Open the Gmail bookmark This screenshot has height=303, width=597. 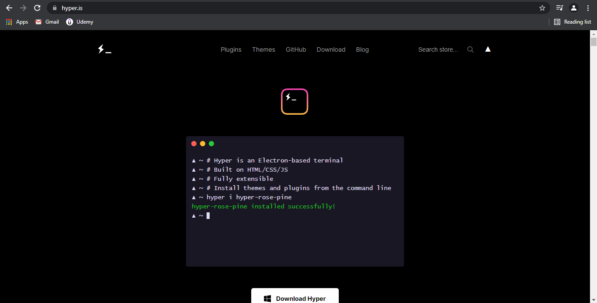point(47,22)
